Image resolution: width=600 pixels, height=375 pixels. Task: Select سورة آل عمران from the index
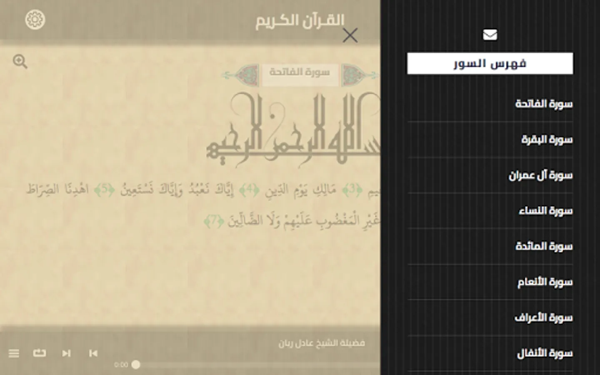(540, 175)
